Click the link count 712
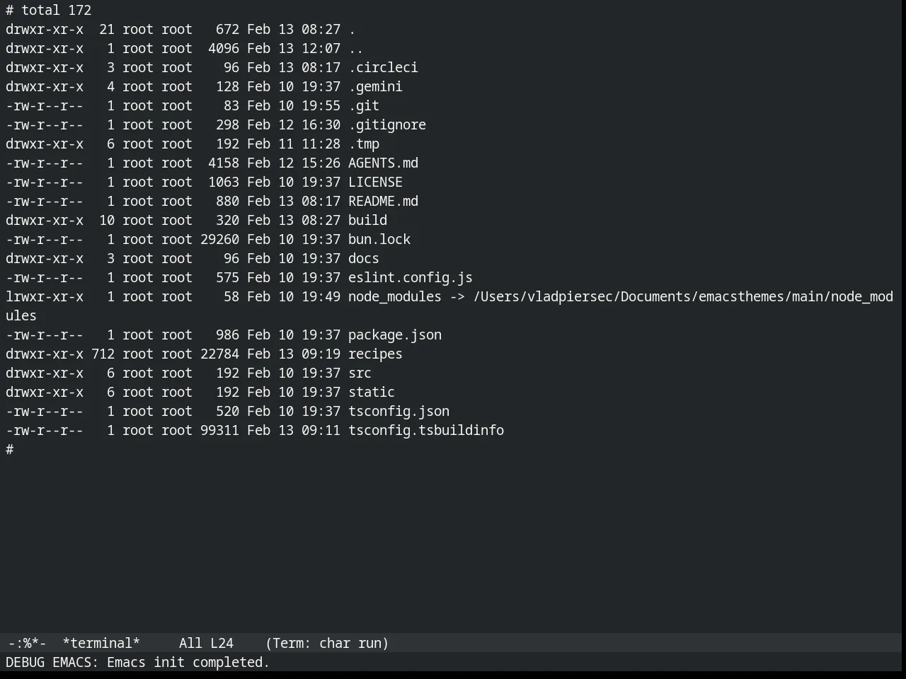The image size is (906, 679). 103,354
